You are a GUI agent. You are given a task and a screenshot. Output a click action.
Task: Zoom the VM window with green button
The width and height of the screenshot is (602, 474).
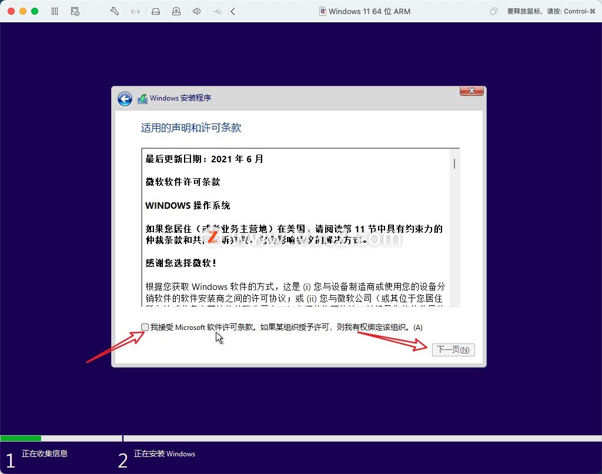point(35,11)
